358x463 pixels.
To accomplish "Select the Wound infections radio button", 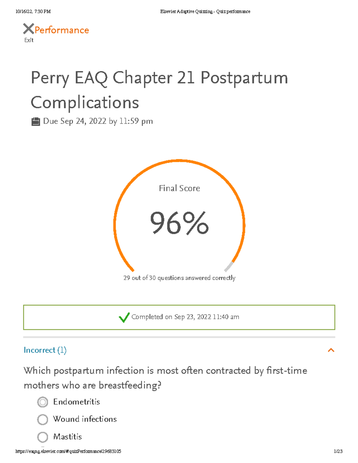I will pos(42,419).
